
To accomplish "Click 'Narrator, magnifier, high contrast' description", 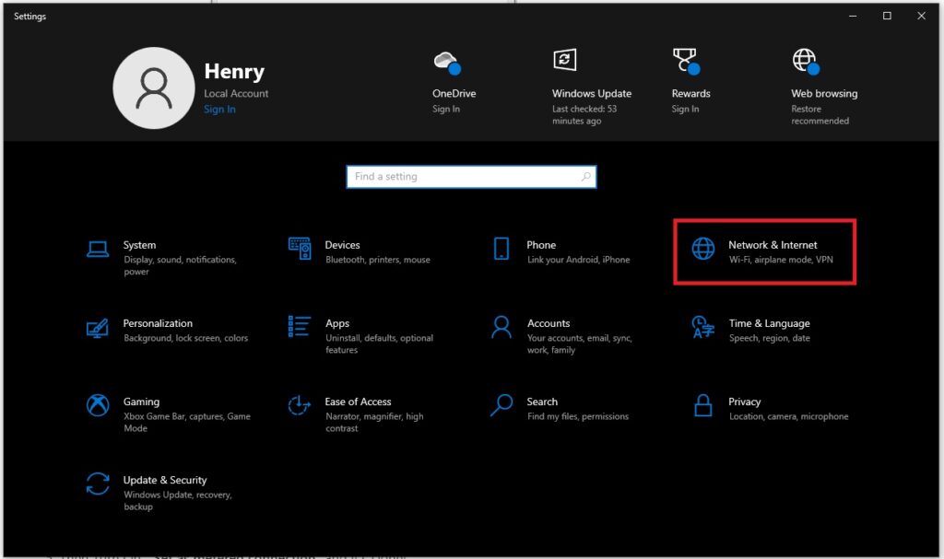I will [374, 422].
